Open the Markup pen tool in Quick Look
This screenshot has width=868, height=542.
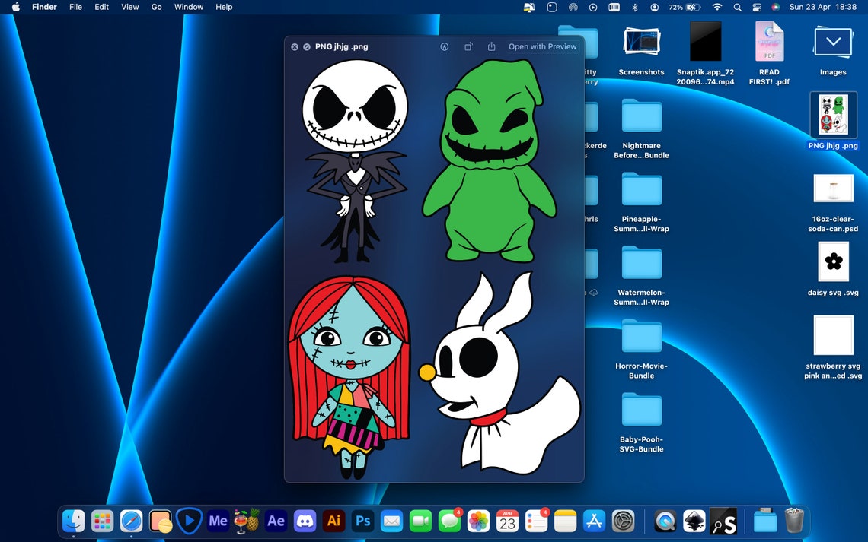pyautogui.click(x=445, y=46)
